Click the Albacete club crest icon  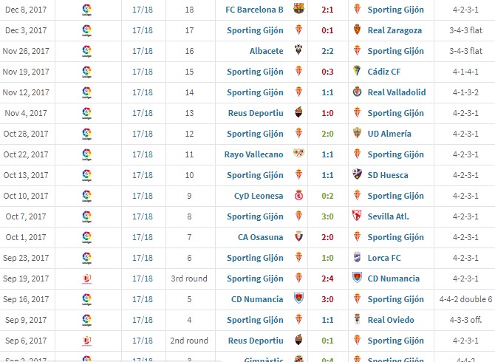(x=298, y=50)
